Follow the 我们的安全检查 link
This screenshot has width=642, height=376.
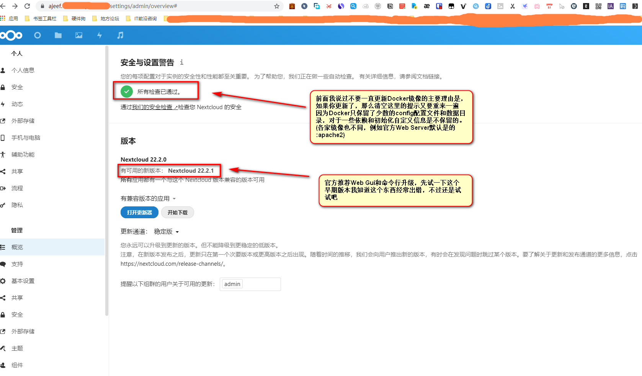click(155, 107)
